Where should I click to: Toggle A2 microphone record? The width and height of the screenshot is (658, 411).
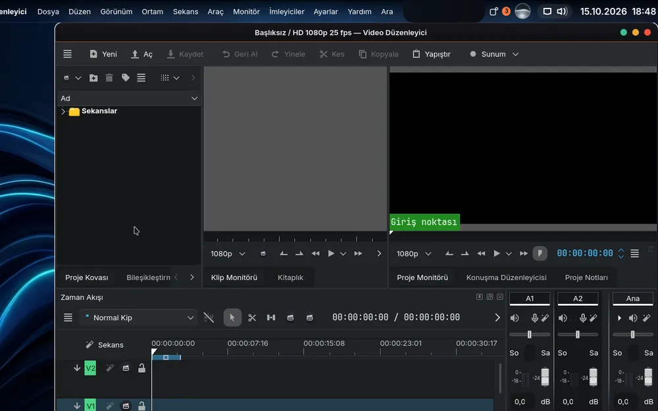[x=583, y=318]
